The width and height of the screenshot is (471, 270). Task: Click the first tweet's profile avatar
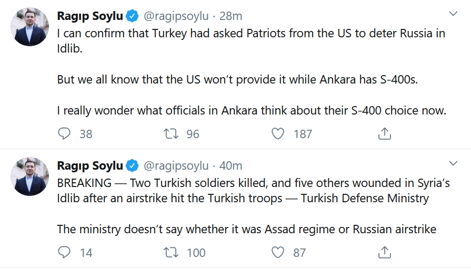[x=30, y=26]
